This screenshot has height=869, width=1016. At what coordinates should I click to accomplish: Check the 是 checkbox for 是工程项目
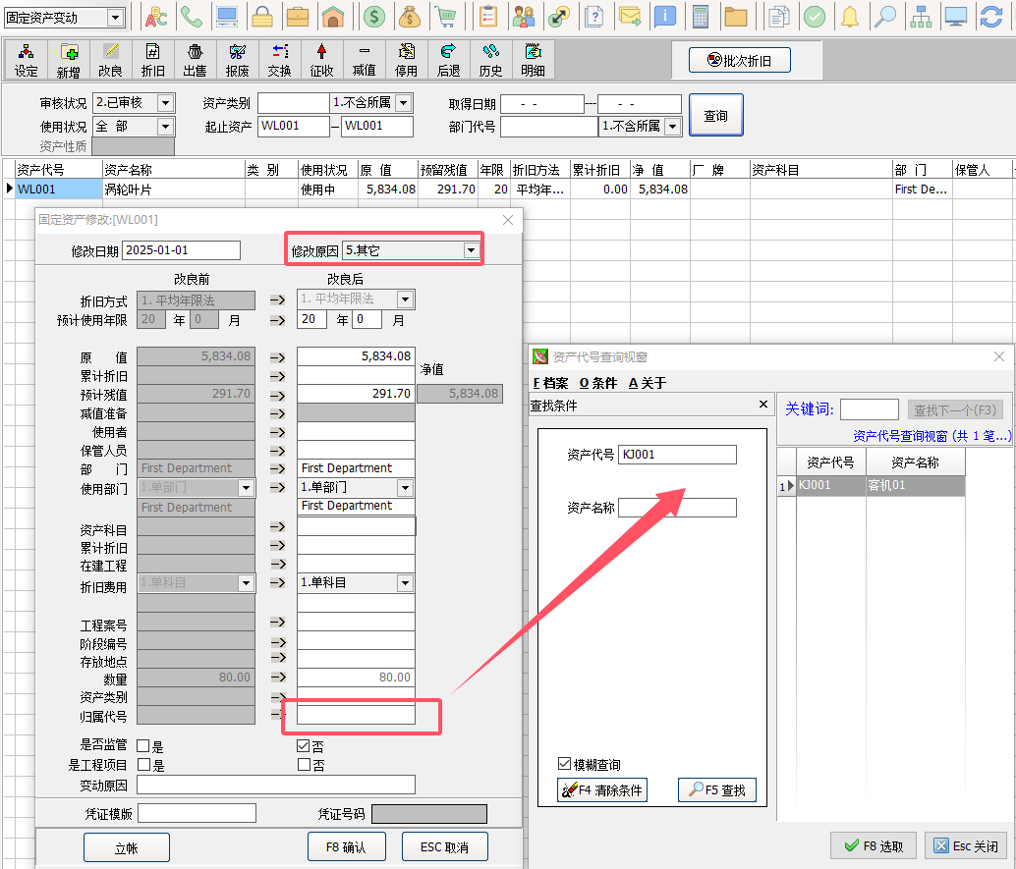pyautogui.click(x=143, y=765)
